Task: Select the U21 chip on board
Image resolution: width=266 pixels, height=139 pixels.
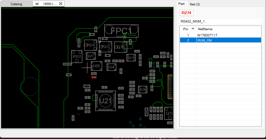Action: tap(105, 101)
